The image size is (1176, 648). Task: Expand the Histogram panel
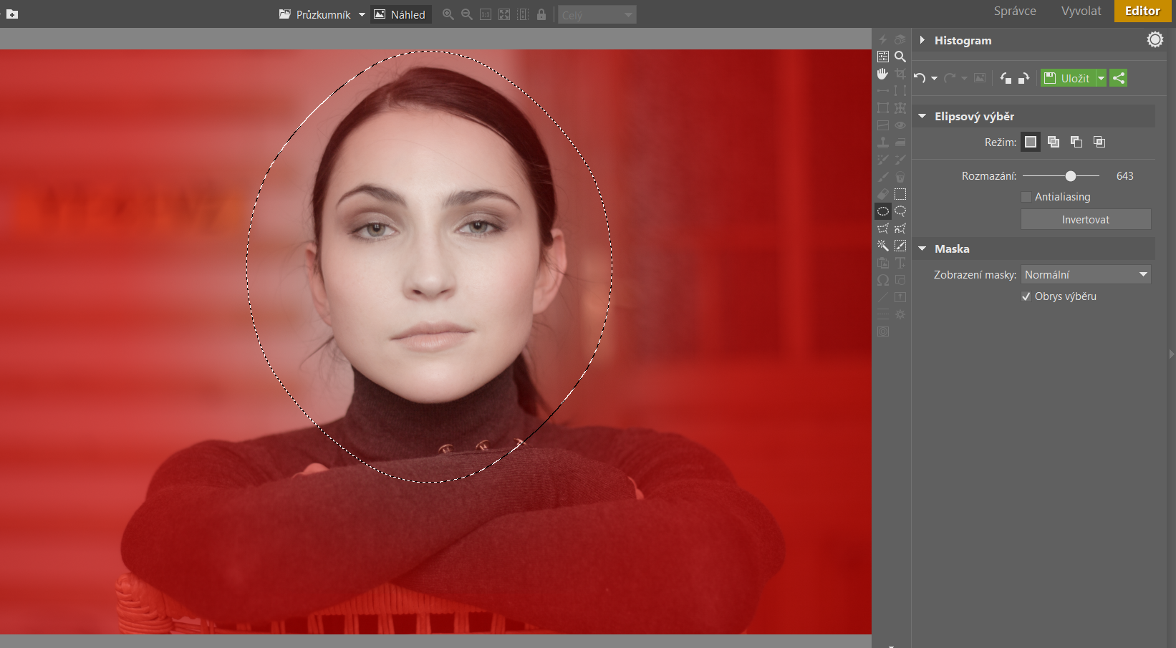coord(922,40)
